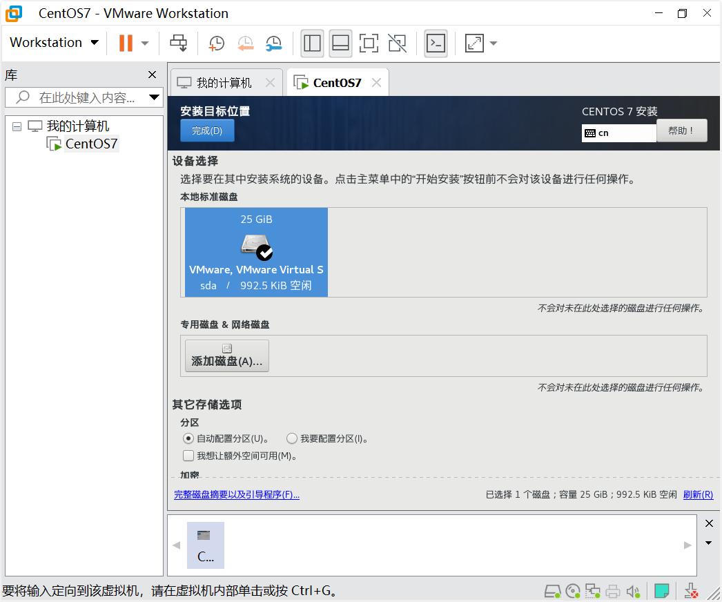The image size is (722, 602).
Task: Pause the virtual machine
Action: [126, 43]
